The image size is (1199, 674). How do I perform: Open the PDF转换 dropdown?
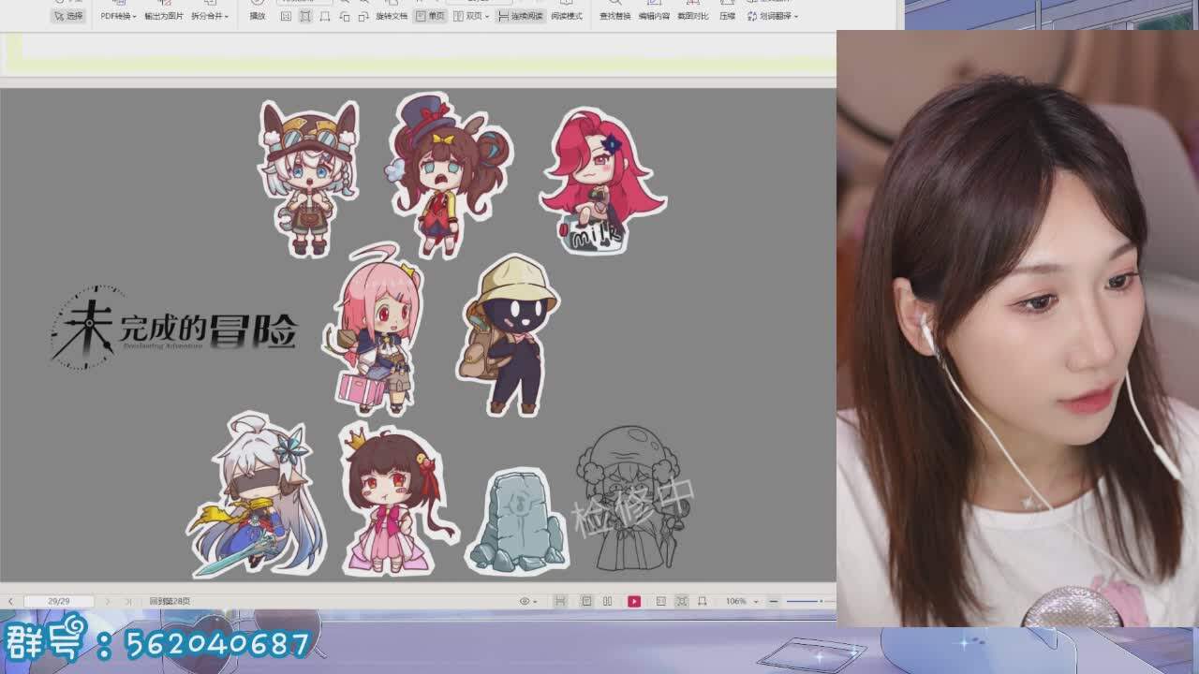[x=118, y=16]
